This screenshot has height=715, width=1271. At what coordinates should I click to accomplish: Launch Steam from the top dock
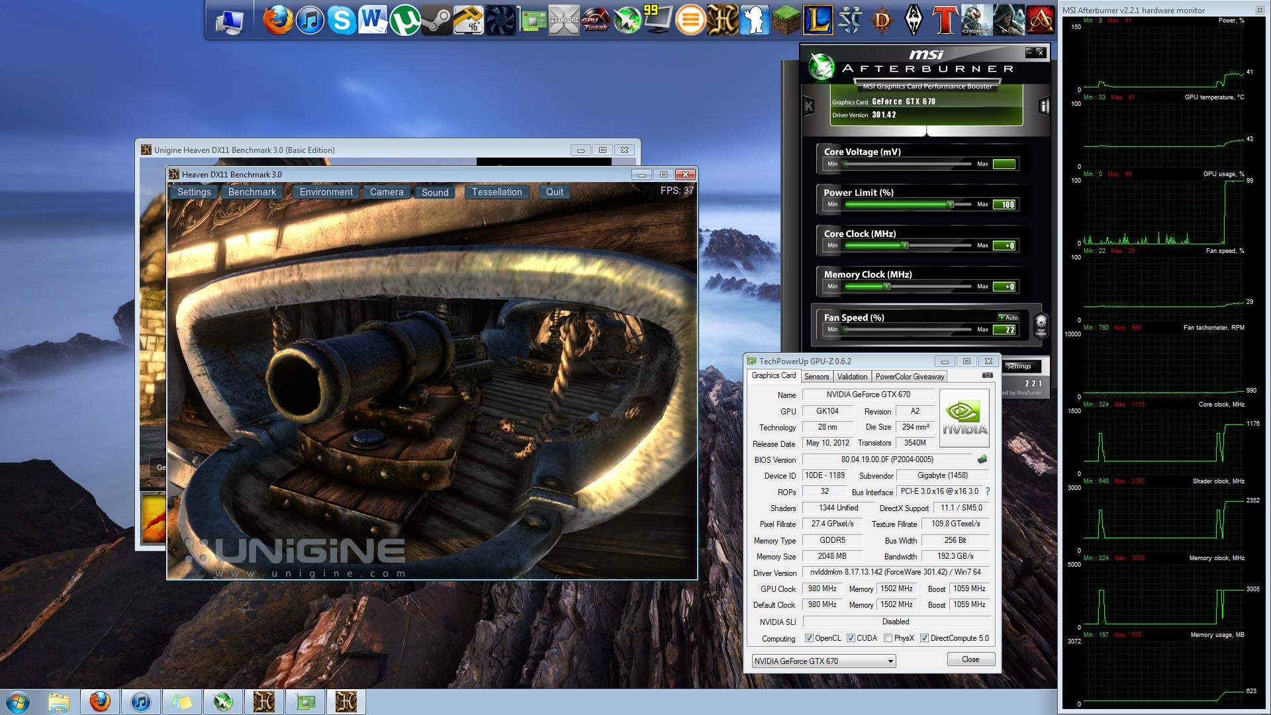coord(436,21)
